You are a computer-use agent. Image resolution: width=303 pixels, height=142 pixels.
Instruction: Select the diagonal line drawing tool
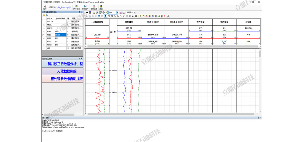coord(121,16)
